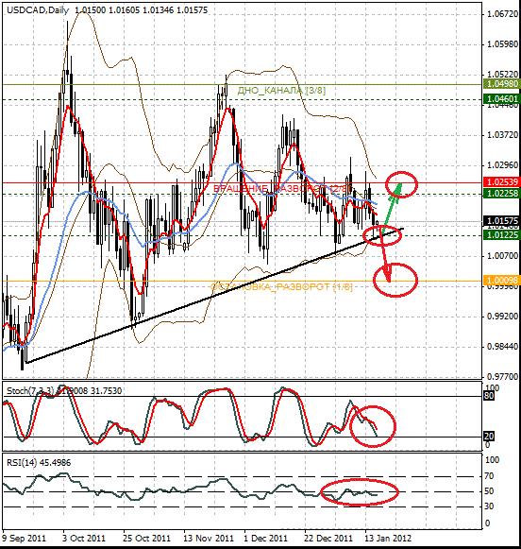This screenshot has width=521, height=549.
Task: Select the green ДНО_КАНАЛА [3/8] level label
Action: click(281, 91)
